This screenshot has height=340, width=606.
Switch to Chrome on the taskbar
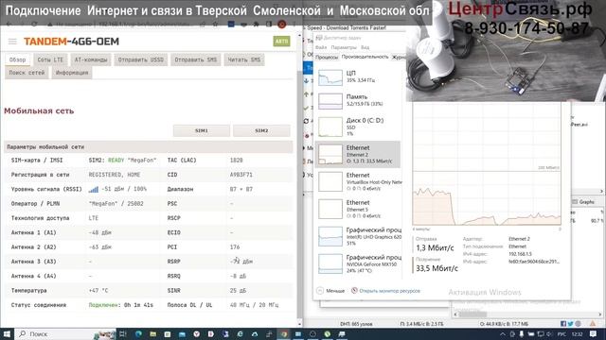pyautogui.click(x=284, y=333)
